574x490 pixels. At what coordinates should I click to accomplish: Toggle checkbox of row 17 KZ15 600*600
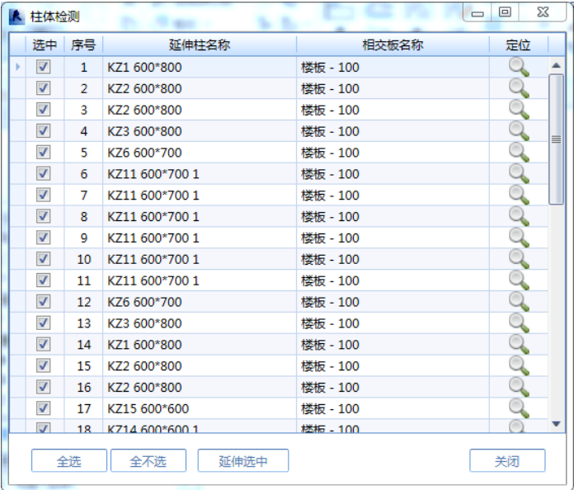tap(43, 408)
